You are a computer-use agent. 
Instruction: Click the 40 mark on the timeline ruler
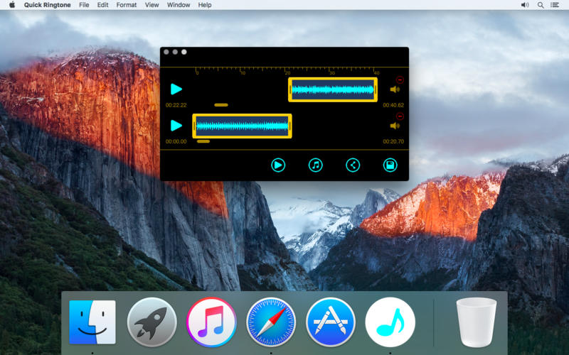(x=377, y=73)
